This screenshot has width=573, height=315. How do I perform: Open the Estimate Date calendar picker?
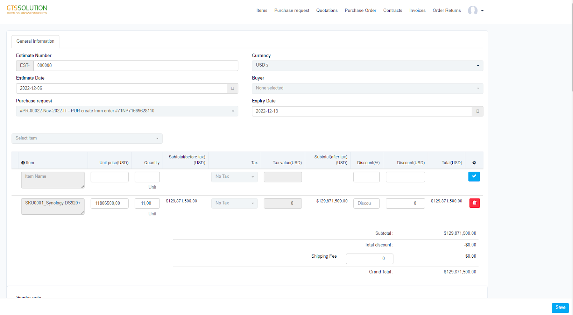[232, 88]
